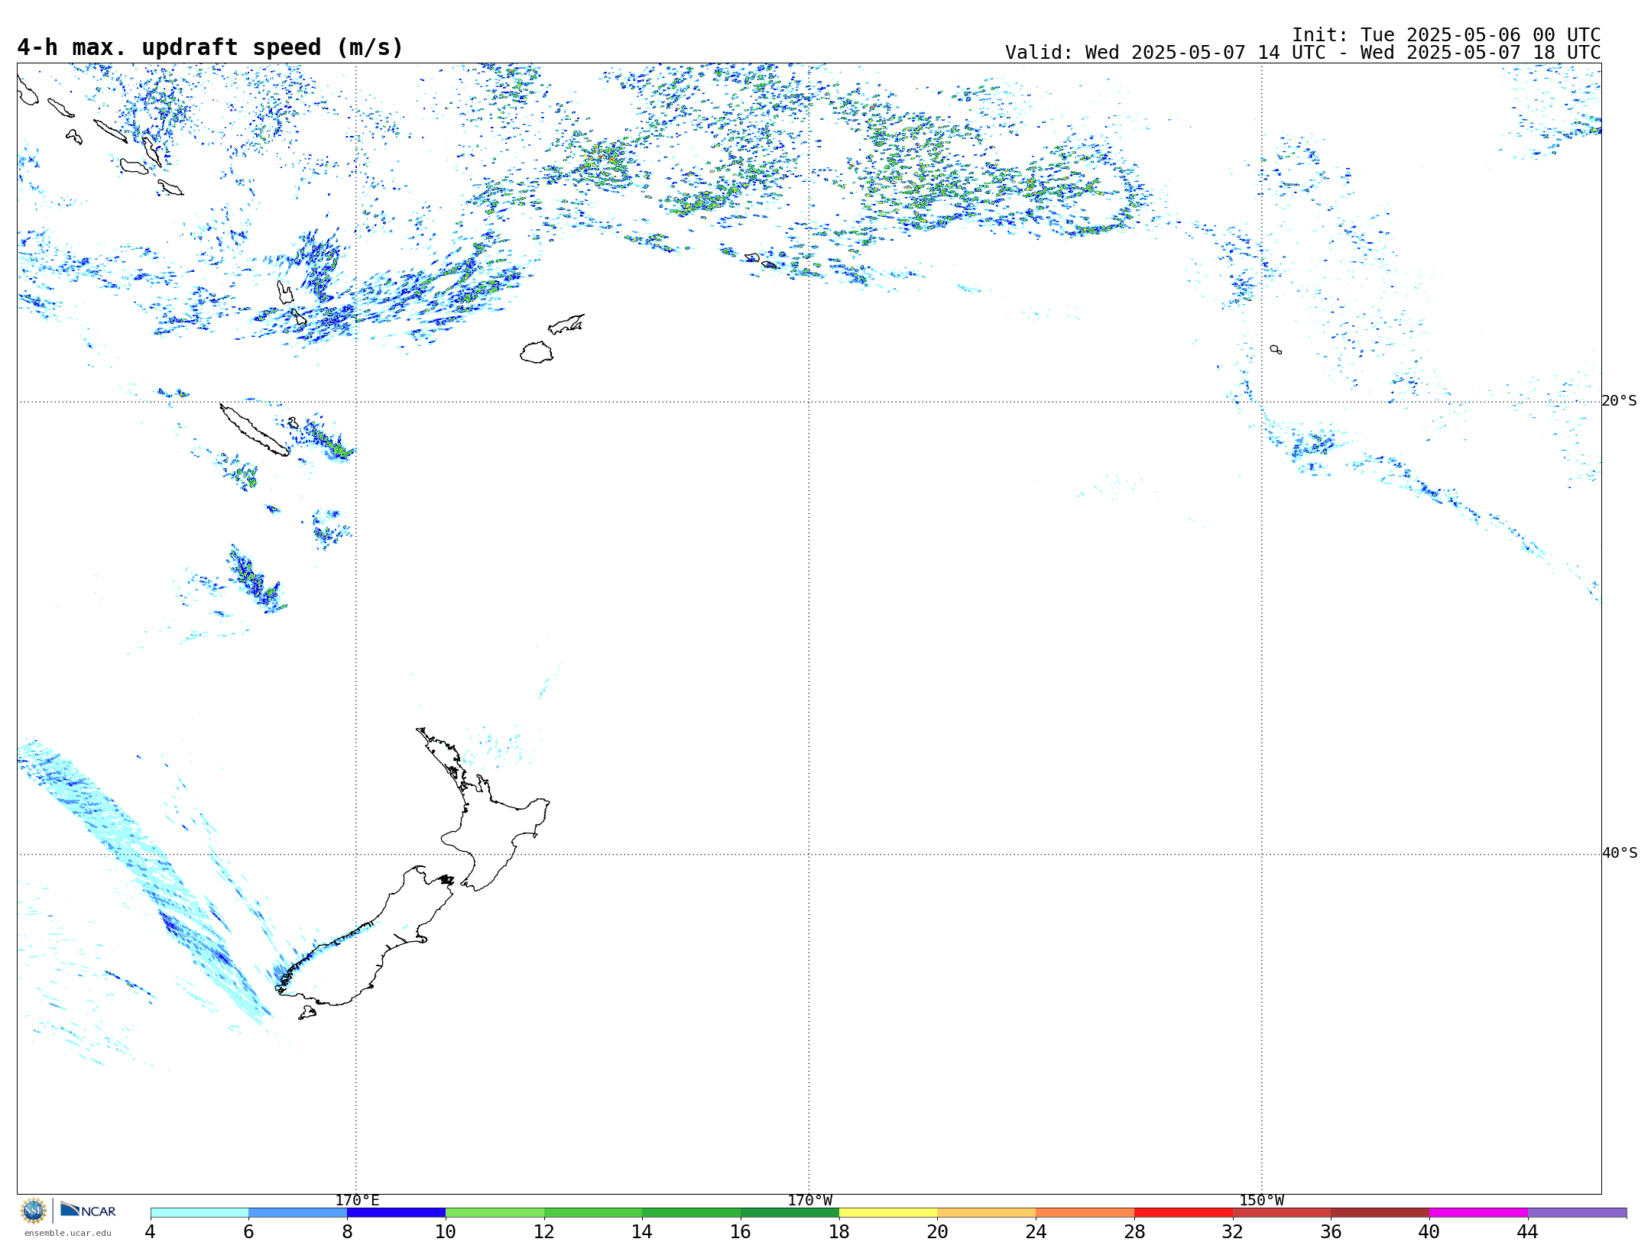Click the '150°W' longitude label
This screenshot has width=1651, height=1242.
coord(1262,1201)
